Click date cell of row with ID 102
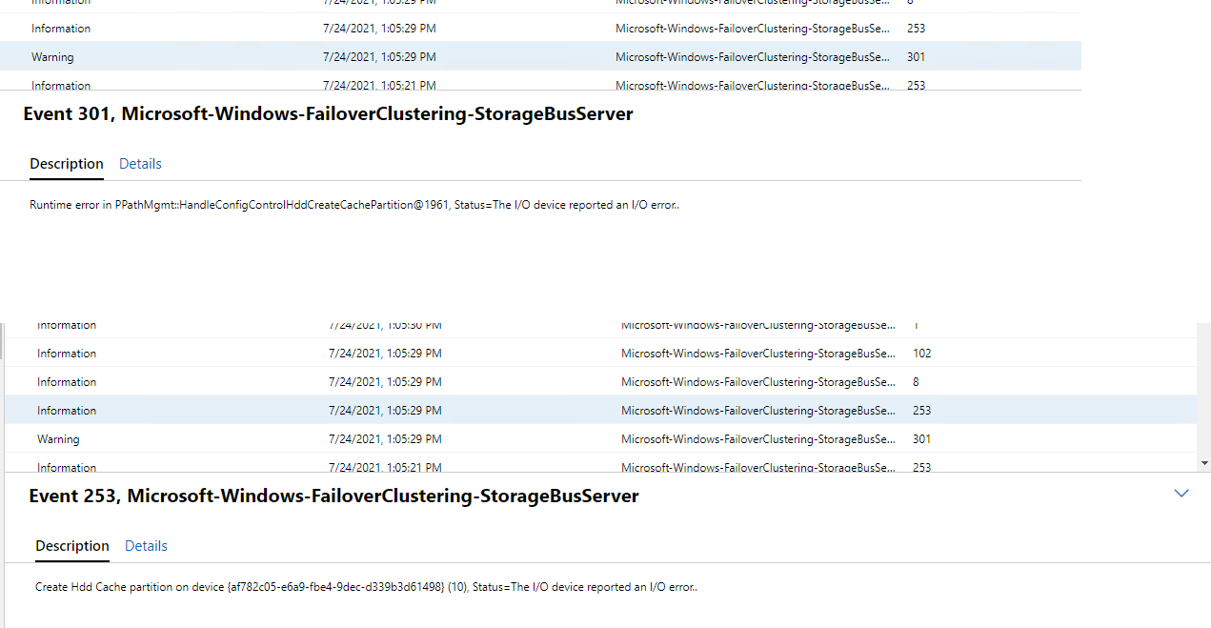The width and height of the screenshot is (1211, 628). 385,354
